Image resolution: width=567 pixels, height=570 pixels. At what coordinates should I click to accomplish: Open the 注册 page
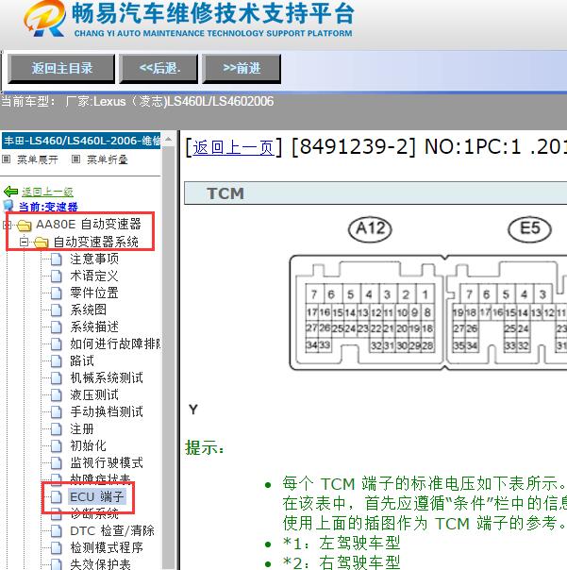[x=82, y=429]
